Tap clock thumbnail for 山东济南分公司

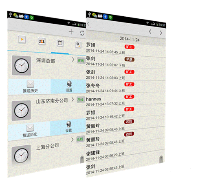pyautogui.click(x=21, y=111)
